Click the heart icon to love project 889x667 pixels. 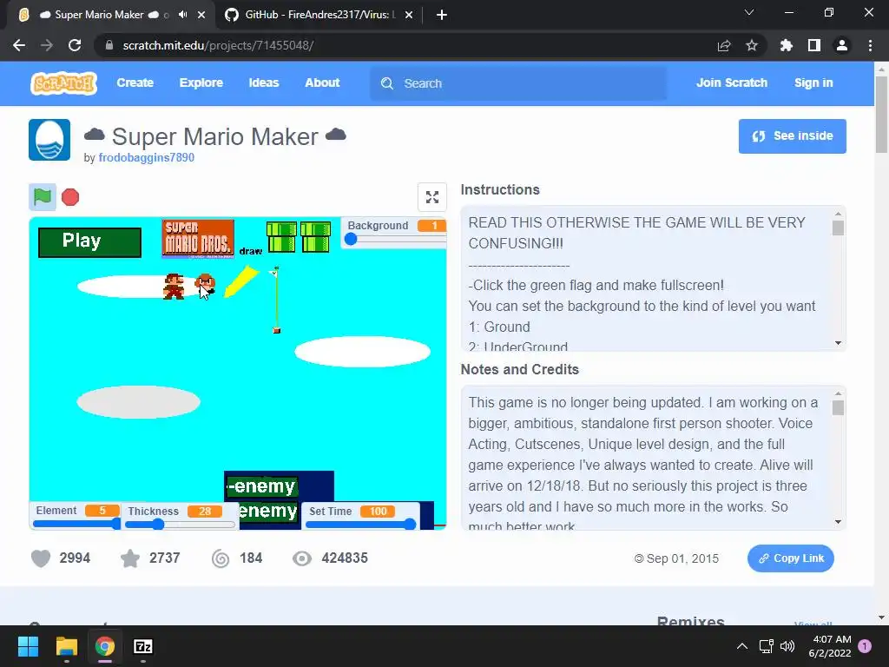tap(41, 558)
